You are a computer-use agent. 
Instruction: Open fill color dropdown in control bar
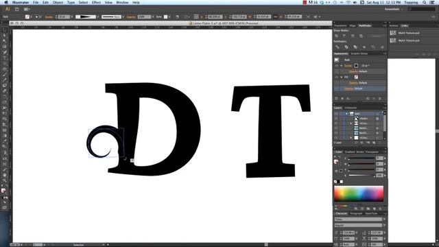coord(31,16)
